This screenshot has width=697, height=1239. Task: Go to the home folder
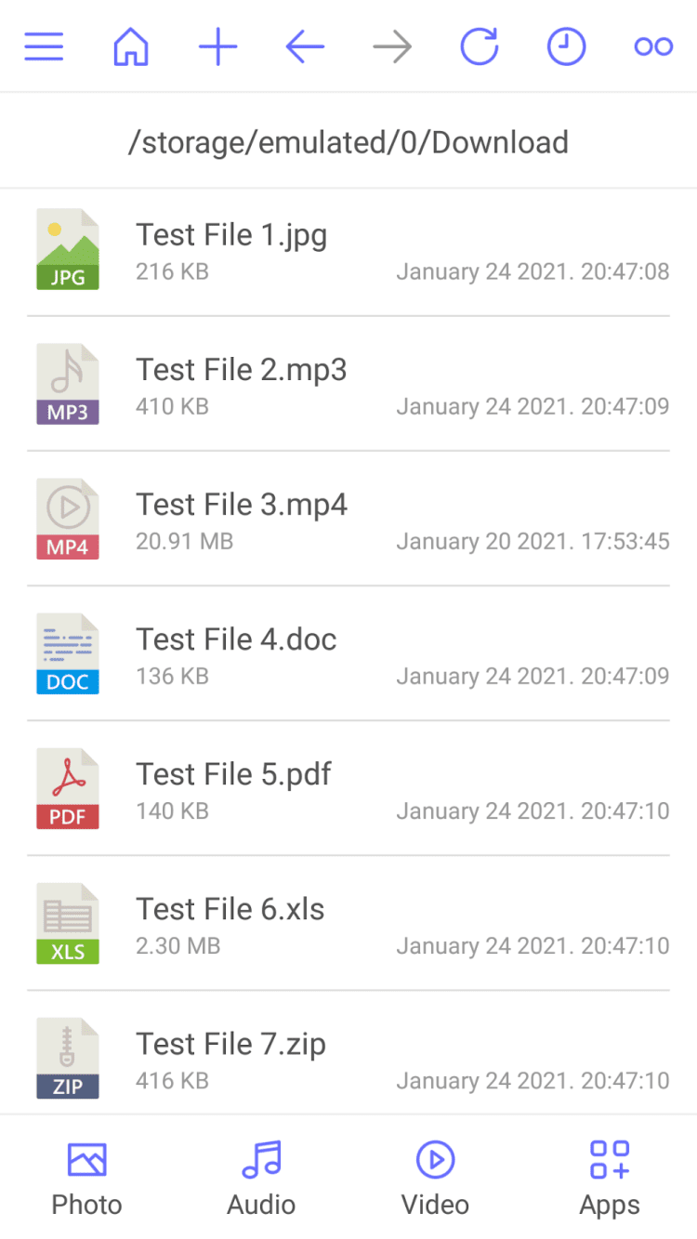[x=131, y=46]
